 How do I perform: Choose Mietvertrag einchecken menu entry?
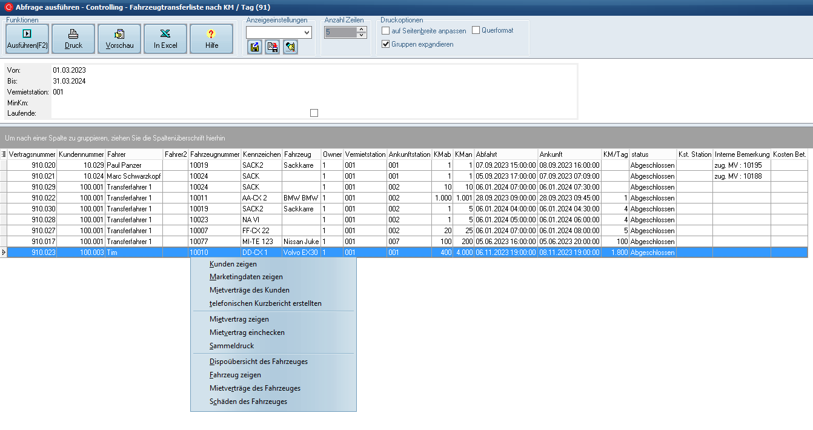pyautogui.click(x=247, y=332)
